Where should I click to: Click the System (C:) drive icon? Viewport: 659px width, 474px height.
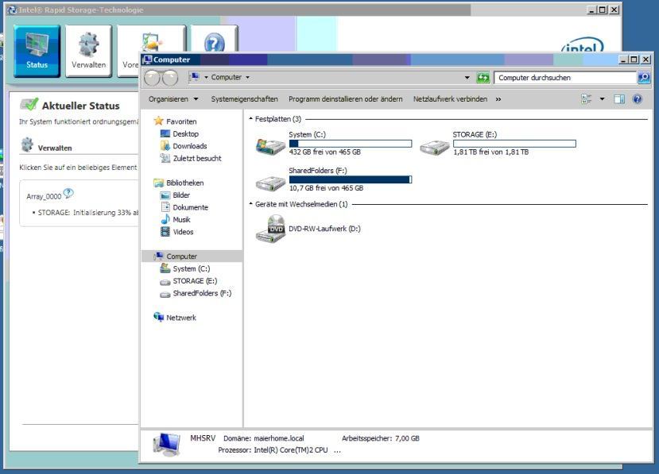coord(270,146)
